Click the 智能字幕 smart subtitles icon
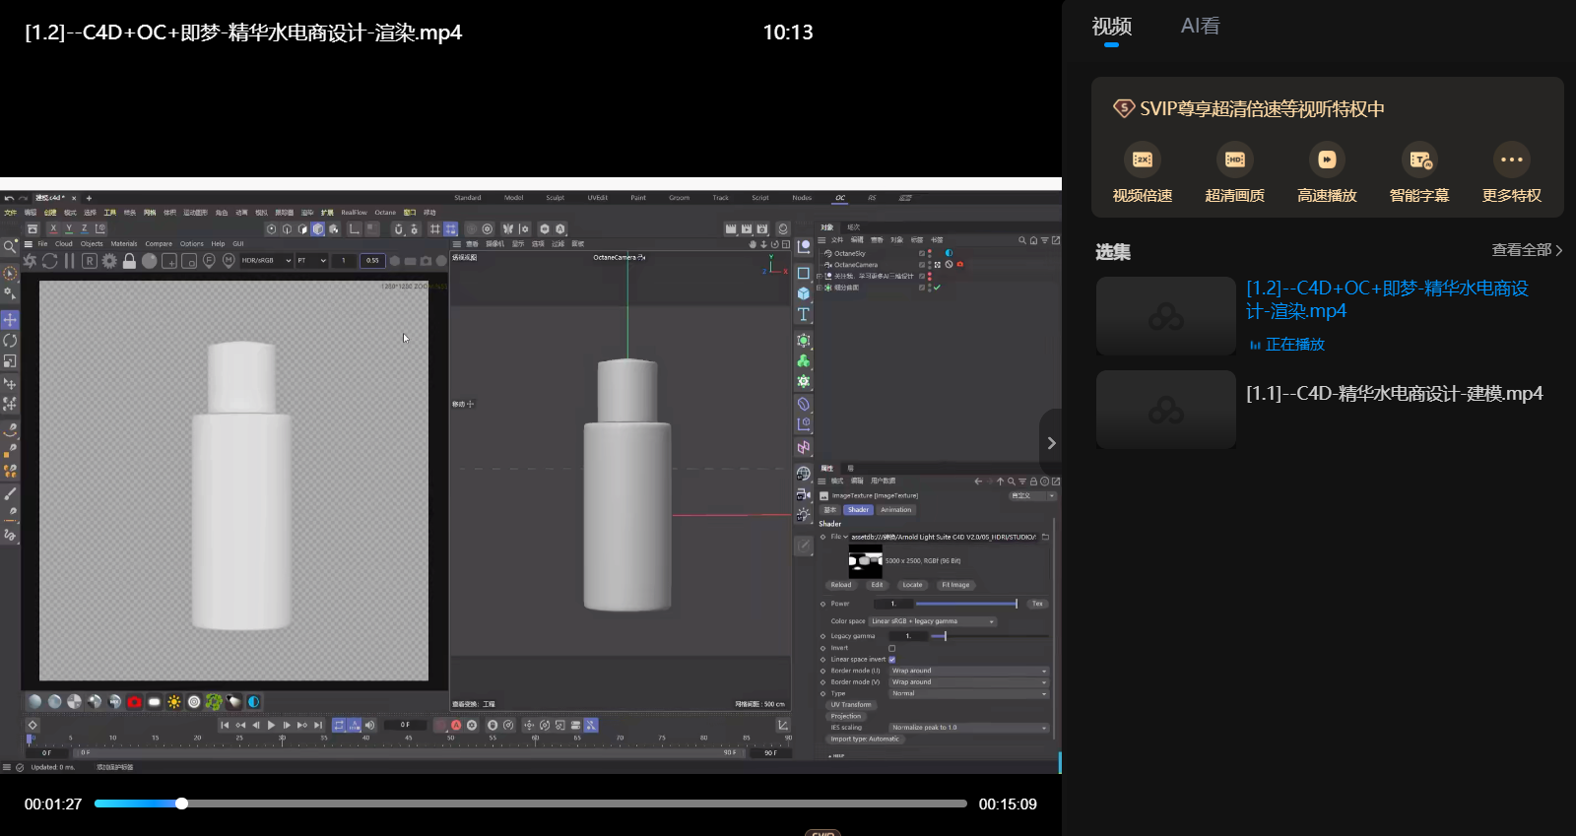 click(x=1419, y=160)
